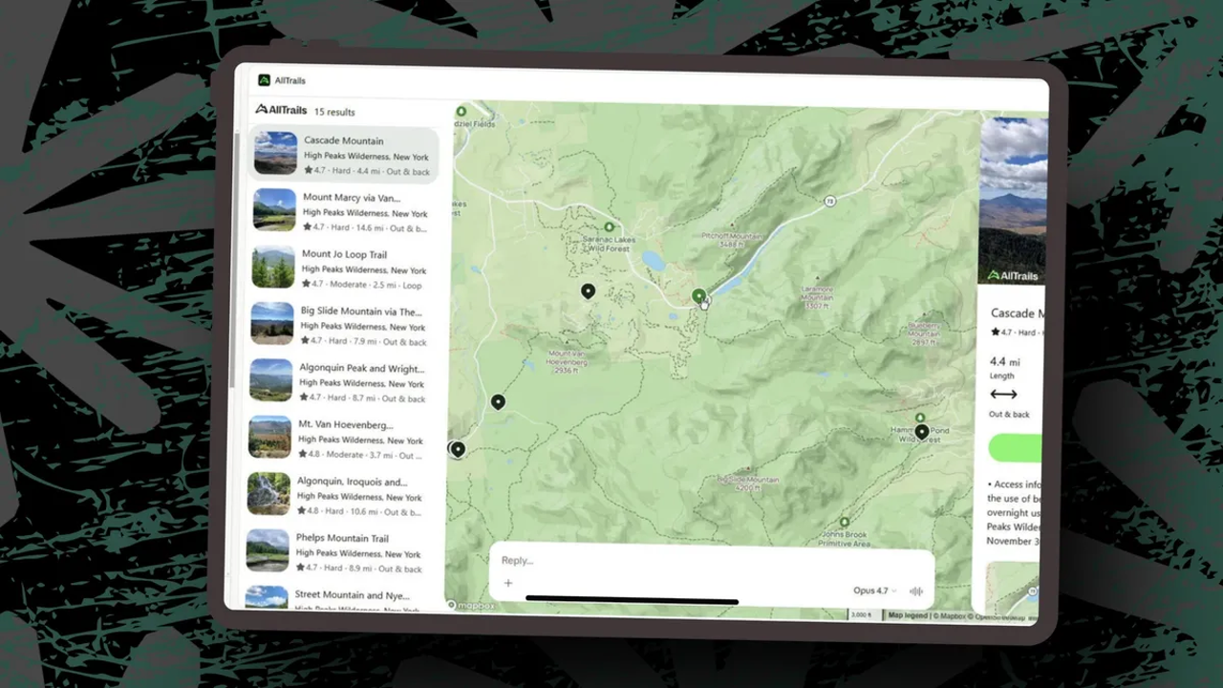
Task: Click the trail pin near Mount Van Hoevenberg
Action: point(588,290)
